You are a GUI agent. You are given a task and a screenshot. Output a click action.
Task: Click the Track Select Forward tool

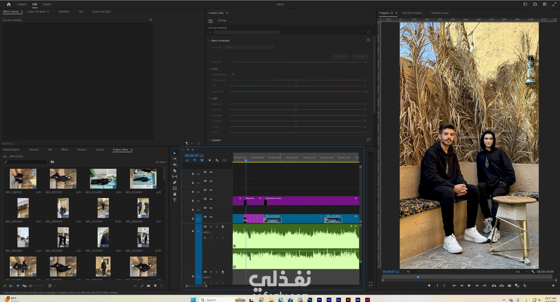click(x=175, y=159)
